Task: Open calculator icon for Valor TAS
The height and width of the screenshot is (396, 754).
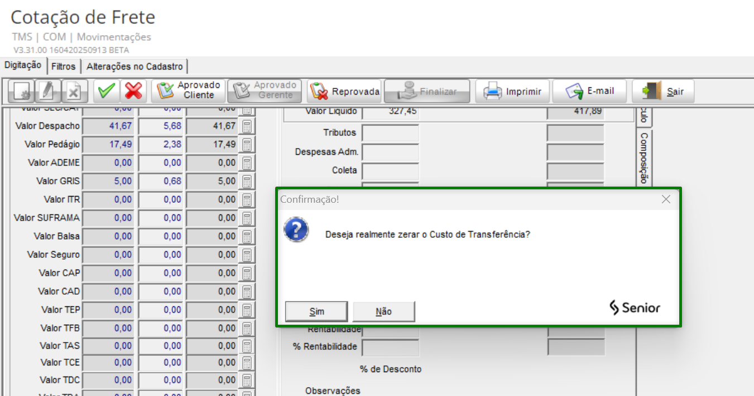Action: click(x=247, y=346)
